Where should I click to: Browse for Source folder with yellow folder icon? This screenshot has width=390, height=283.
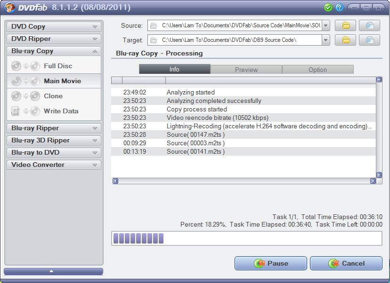coord(345,25)
